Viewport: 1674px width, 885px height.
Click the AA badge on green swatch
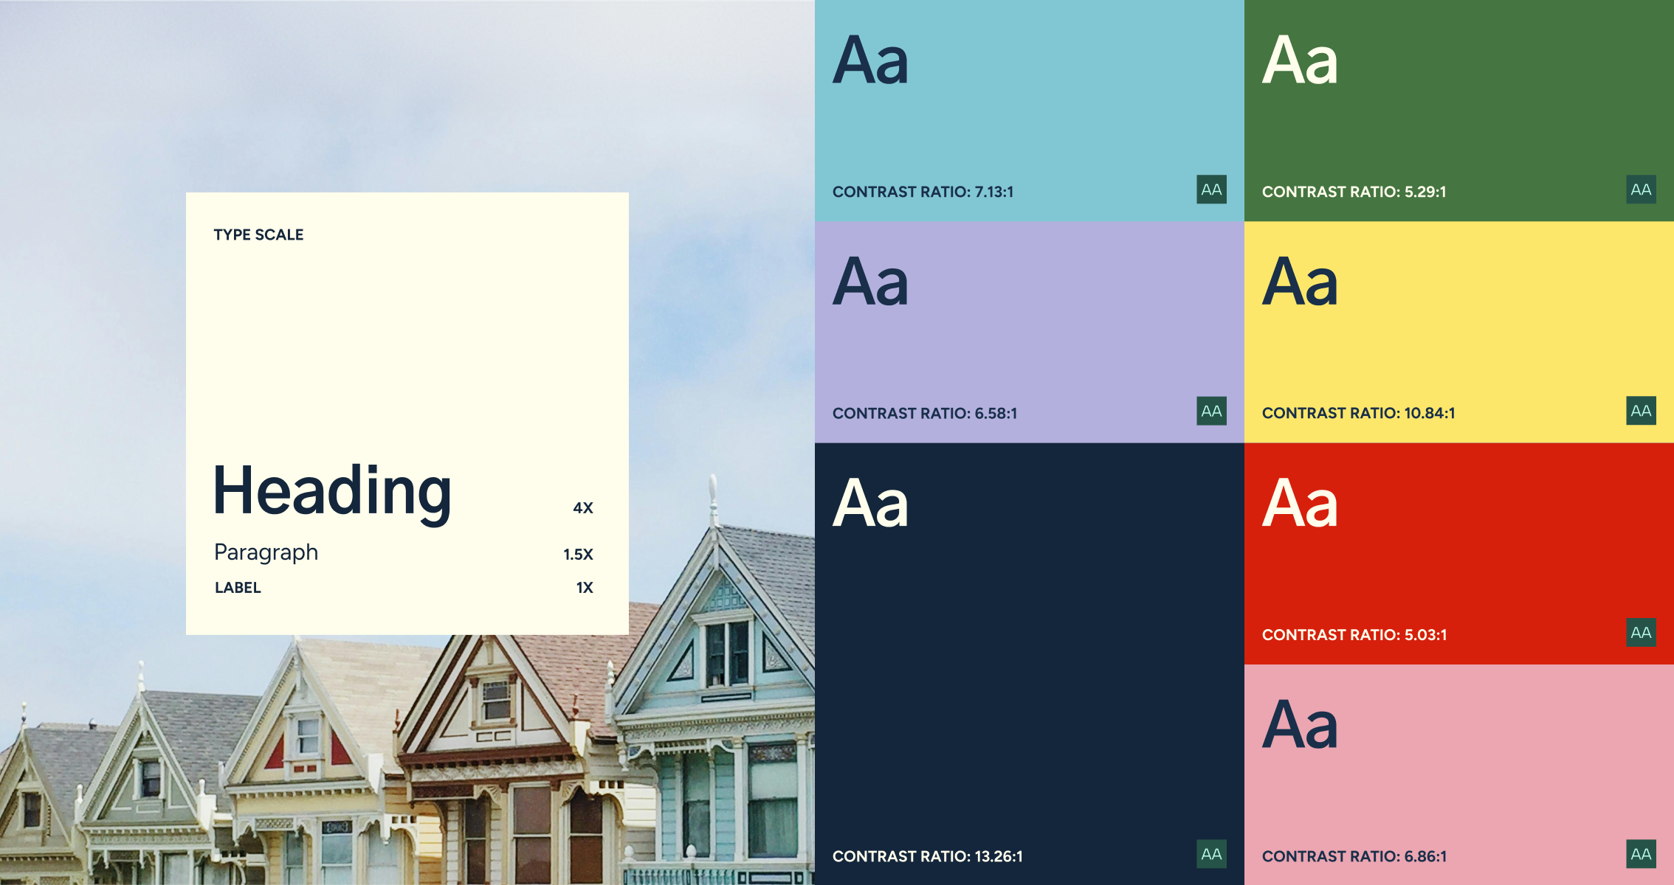click(x=1641, y=190)
